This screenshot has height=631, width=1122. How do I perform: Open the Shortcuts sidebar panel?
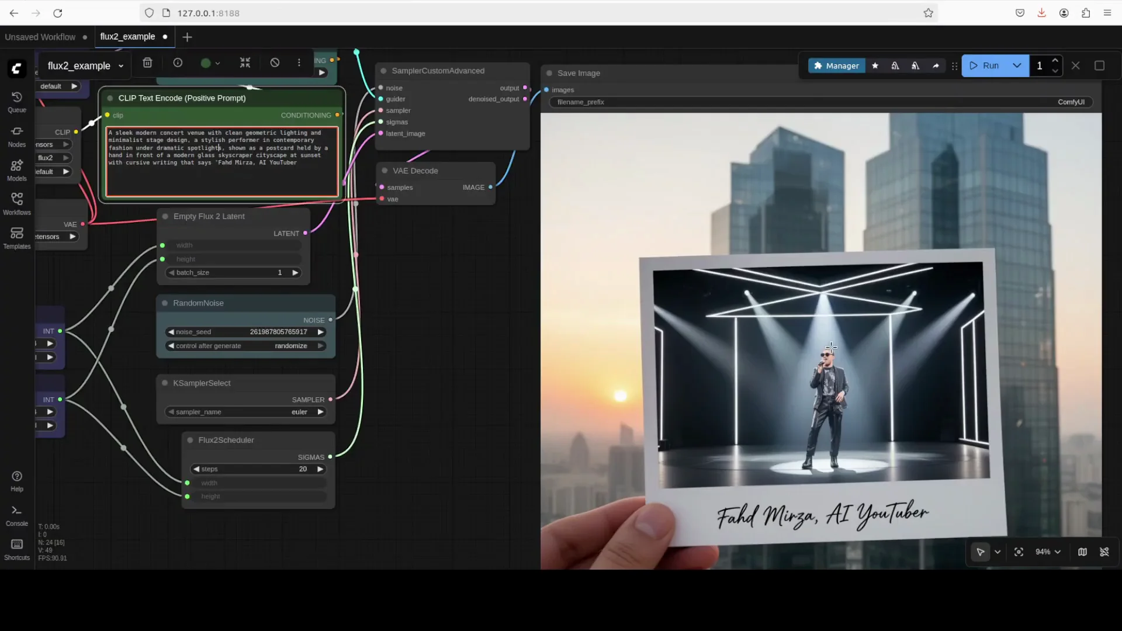coord(16,548)
